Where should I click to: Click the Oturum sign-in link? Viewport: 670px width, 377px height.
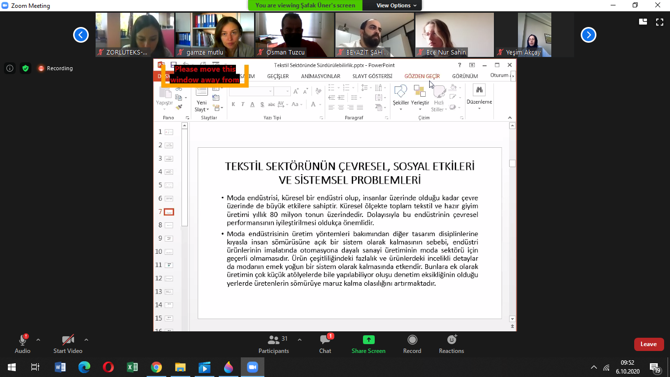tap(499, 76)
